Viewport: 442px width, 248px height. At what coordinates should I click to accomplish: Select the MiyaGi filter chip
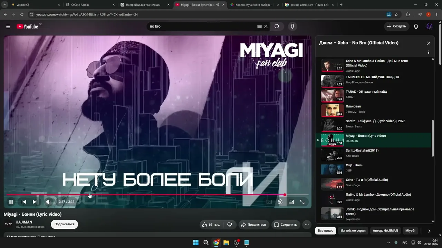[x=410, y=230]
